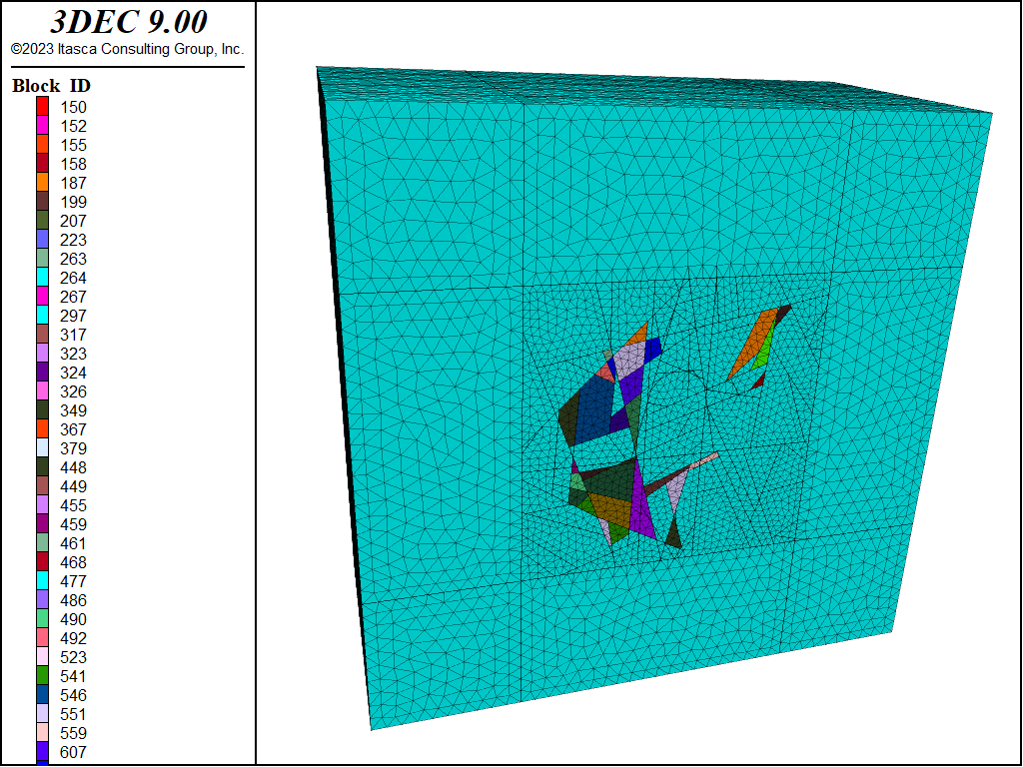The image size is (1023, 767).
Task: Pick the dark green swatch for block 207
Action: pyautogui.click(x=43, y=221)
